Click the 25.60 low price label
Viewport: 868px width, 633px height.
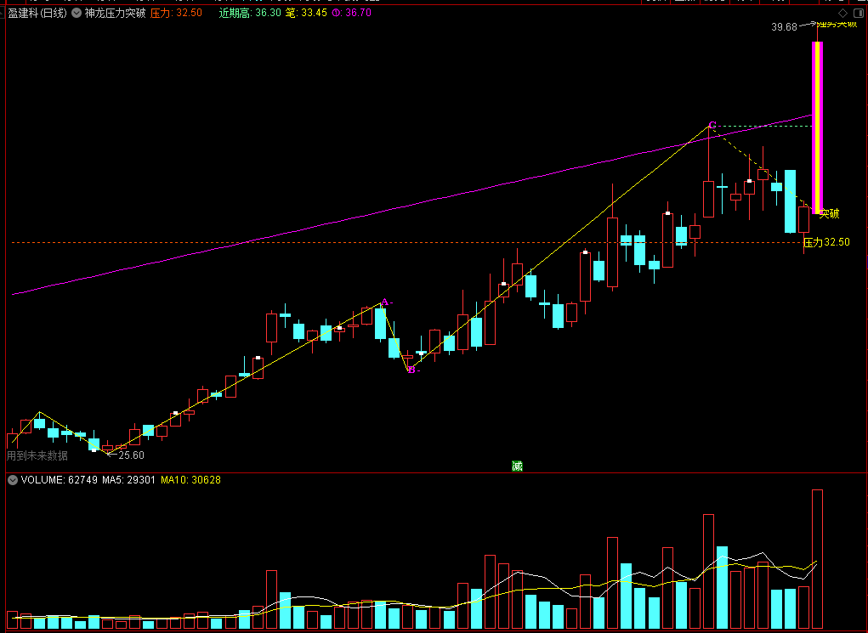131,455
